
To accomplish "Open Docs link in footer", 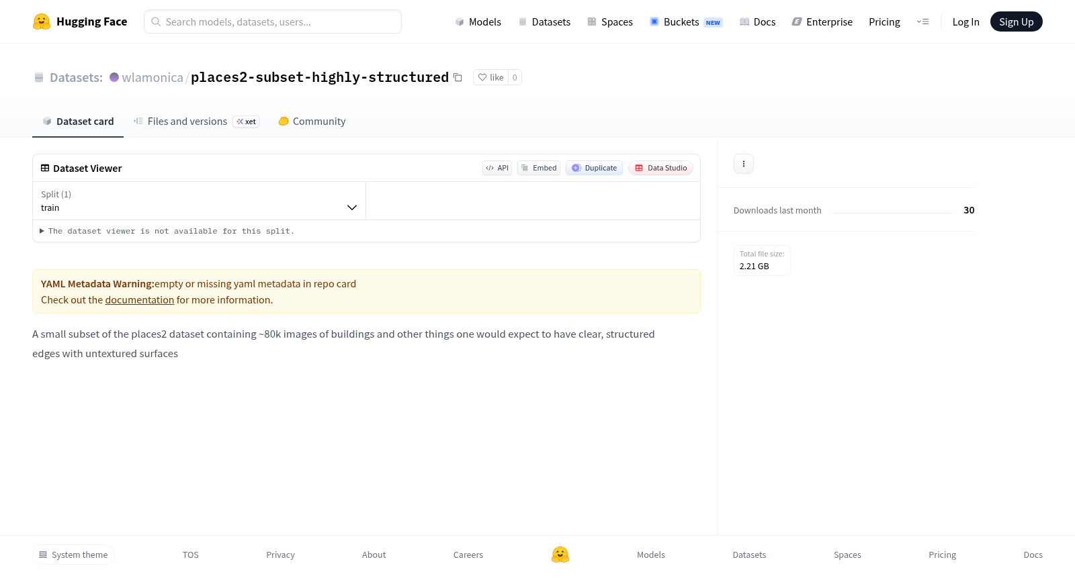I will point(1033,555).
